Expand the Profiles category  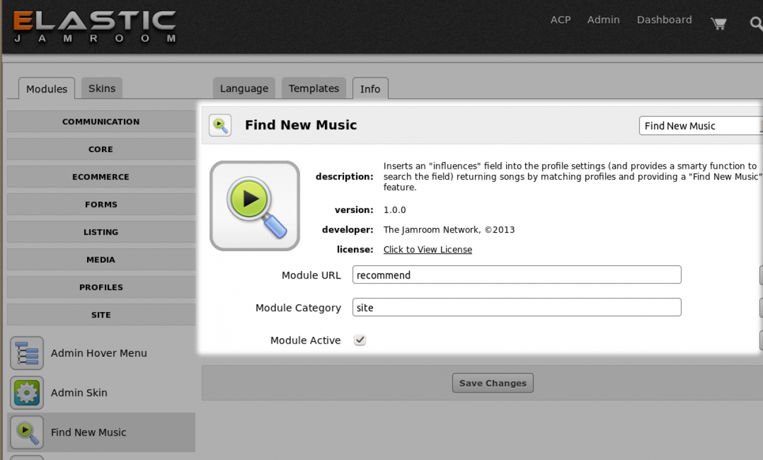click(101, 287)
